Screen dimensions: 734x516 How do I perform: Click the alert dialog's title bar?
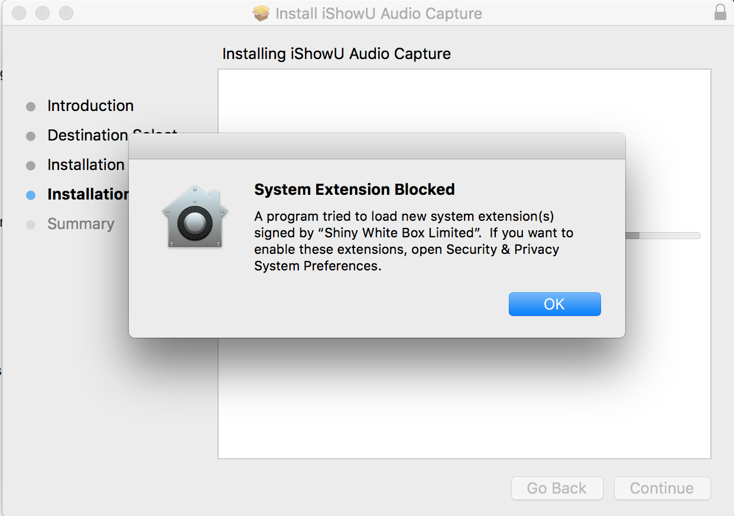click(x=376, y=146)
